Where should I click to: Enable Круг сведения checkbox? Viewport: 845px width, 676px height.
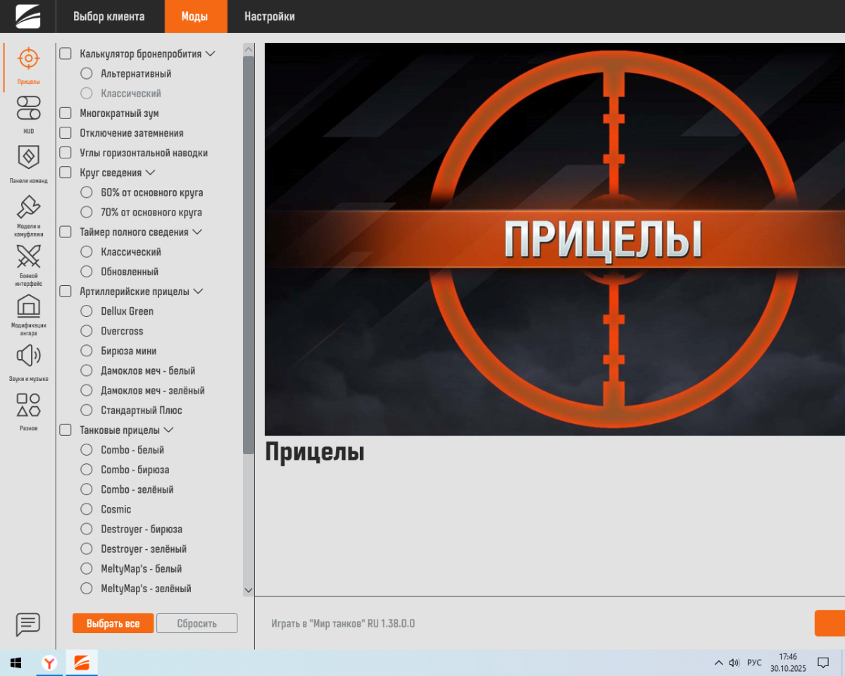click(65, 172)
